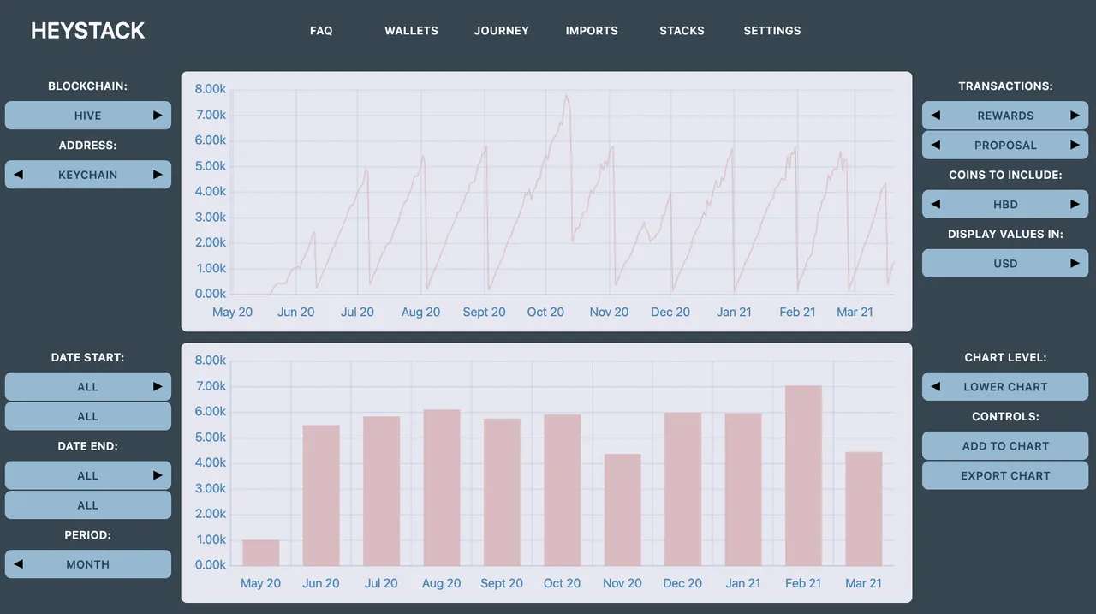This screenshot has width=1096, height=614.
Task: Click the Aug 20 bar in the lower chart
Action: (x=442, y=487)
